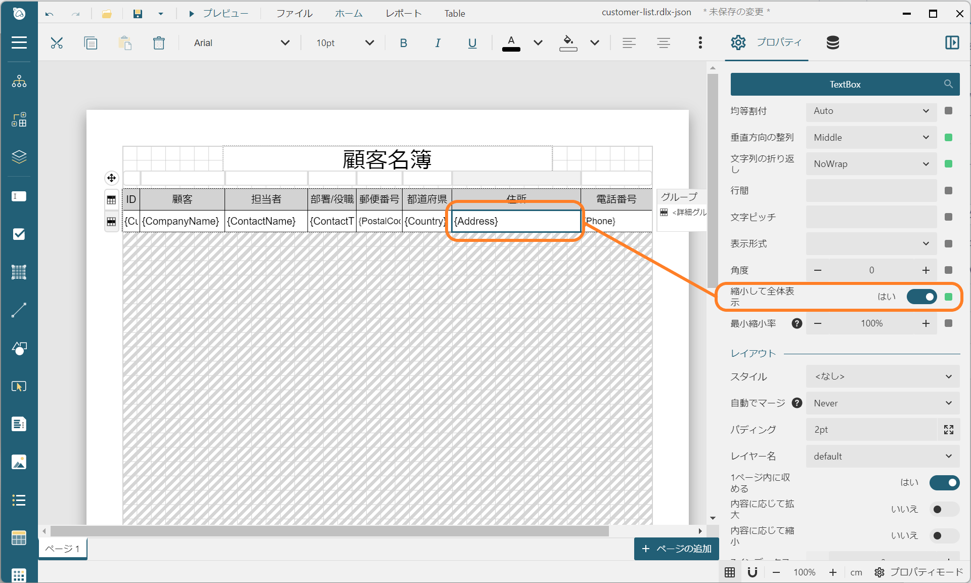Click the Copy icon in the toolbar
The width and height of the screenshot is (971, 583).
[91, 43]
